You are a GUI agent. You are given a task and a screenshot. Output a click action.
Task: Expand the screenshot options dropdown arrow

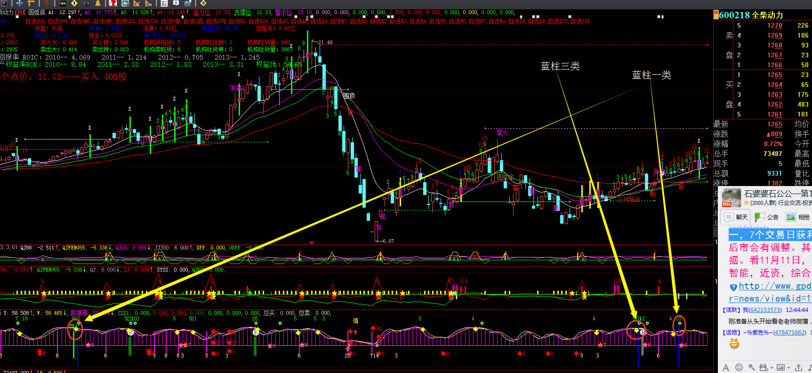coord(772,368)
